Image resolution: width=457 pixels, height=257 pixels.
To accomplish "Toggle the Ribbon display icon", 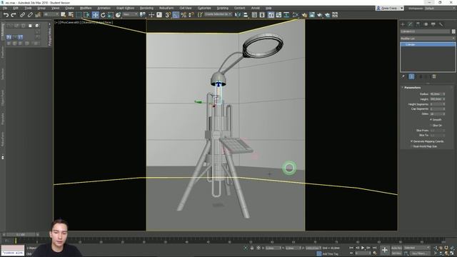I will pyautogui.click(x=271, y=14).
